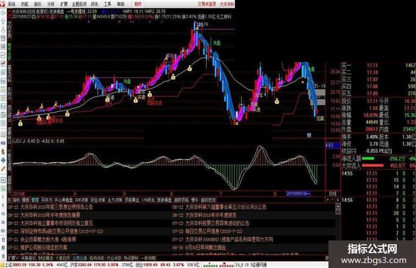Select the 顶底黄金 indicator tab
The image size is (416, 268).
coord(132,200)
